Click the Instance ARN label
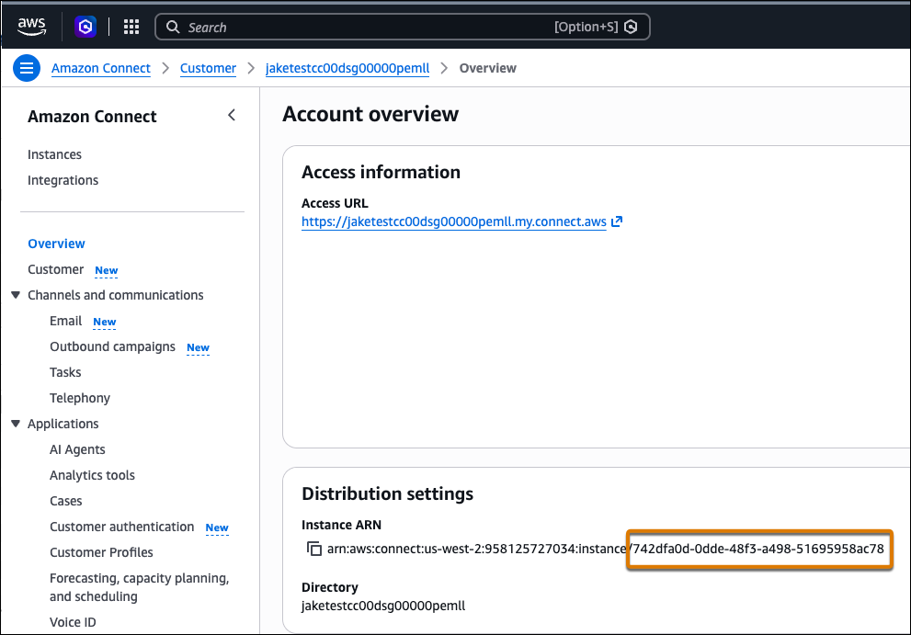This screenshot has height=635, width=911. pyautogui.click(x=342, y=526)
